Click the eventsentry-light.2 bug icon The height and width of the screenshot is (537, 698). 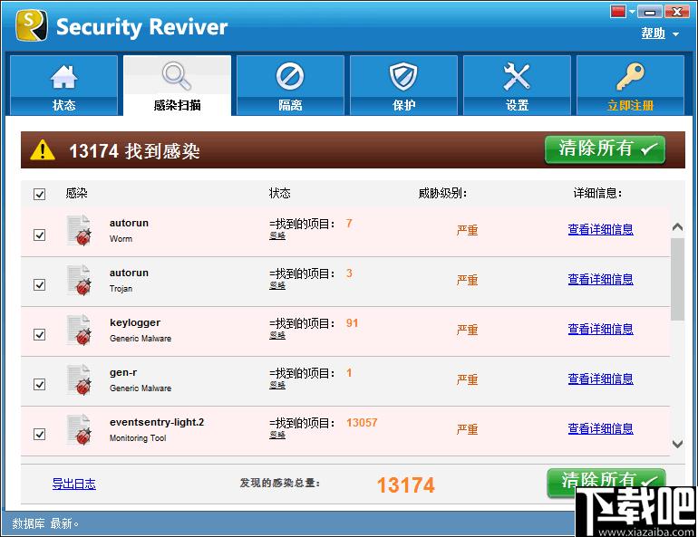(x=79, y=429)
